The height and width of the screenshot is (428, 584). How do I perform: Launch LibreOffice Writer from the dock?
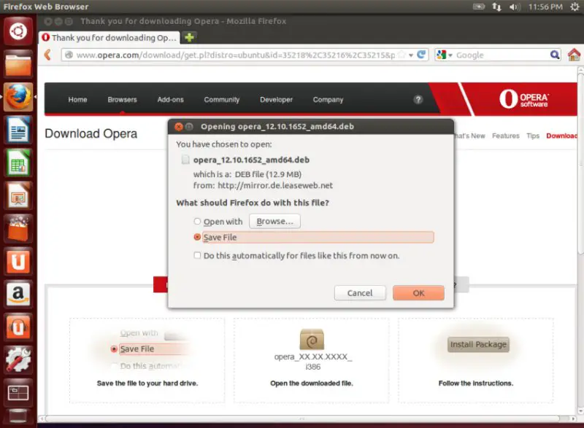(x=18, y=130)
